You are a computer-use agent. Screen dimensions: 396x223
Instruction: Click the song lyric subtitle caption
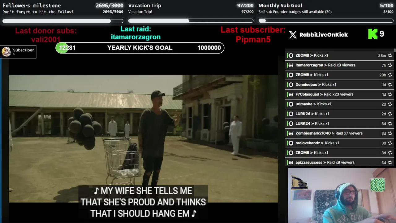click(143, 202)
